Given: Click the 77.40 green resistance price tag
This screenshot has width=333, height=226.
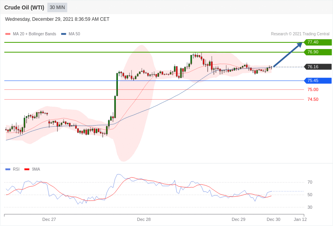Looking at the screenshot, I should pos(318,42).
